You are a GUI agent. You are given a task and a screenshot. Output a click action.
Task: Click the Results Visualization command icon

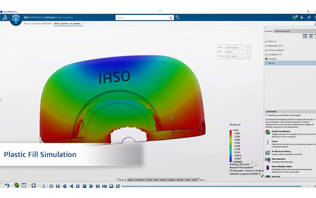(268, 132)
